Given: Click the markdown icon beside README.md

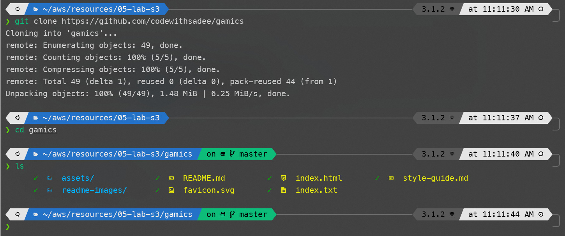Looking at the screenshot, I should tap(171, 178).
